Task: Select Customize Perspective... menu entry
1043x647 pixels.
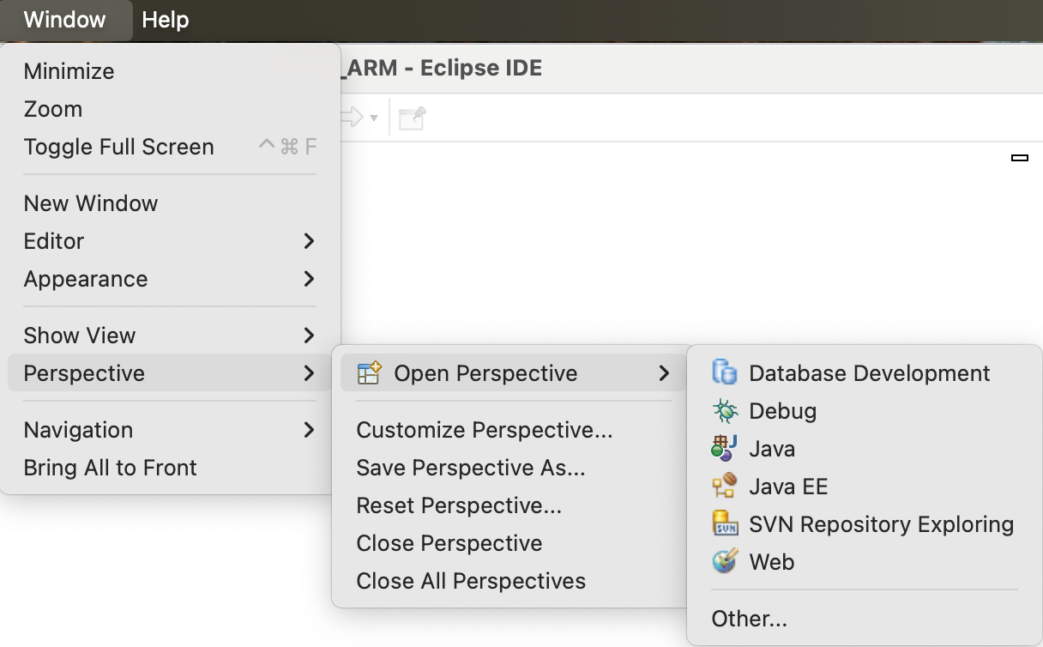Action: (485, 430)
